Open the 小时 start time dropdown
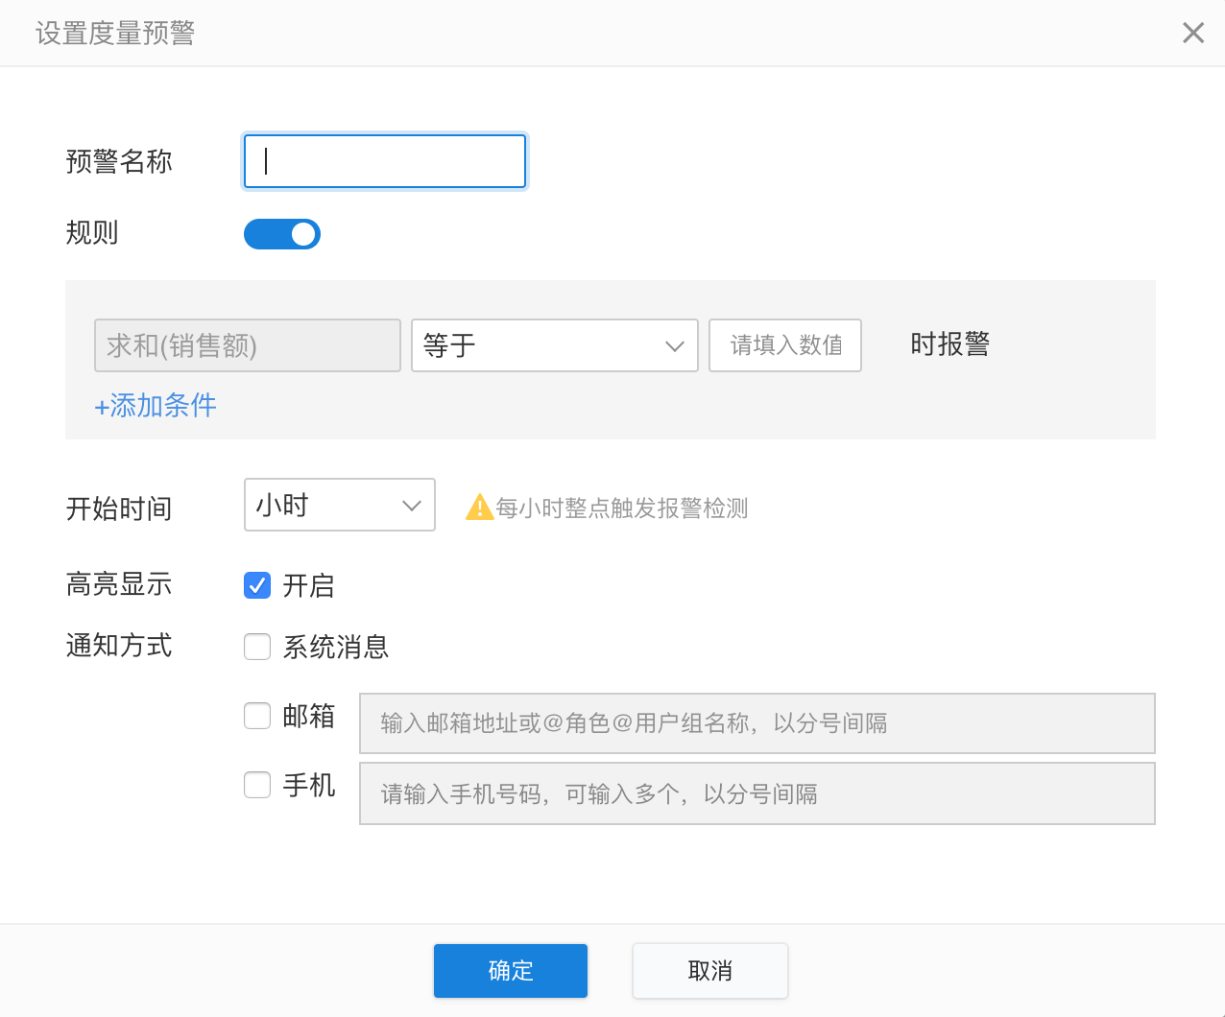The height and width of the screenshot is (1017, 1225). coord(340,505)
